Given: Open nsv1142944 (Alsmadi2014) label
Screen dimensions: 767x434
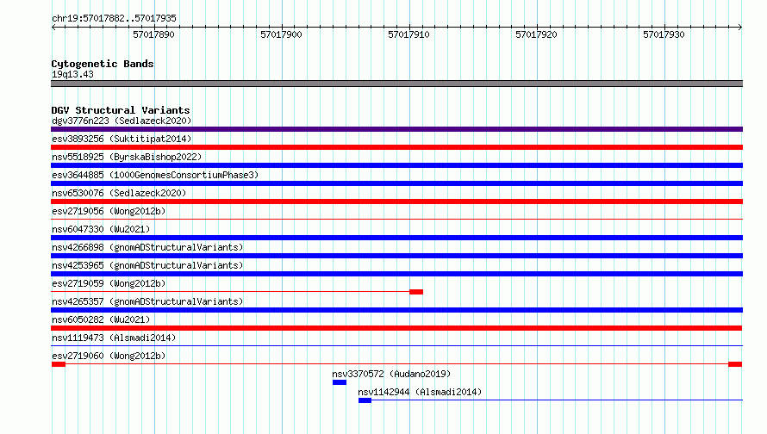Looking at the screenshot, I should click(x=420, y=392).
